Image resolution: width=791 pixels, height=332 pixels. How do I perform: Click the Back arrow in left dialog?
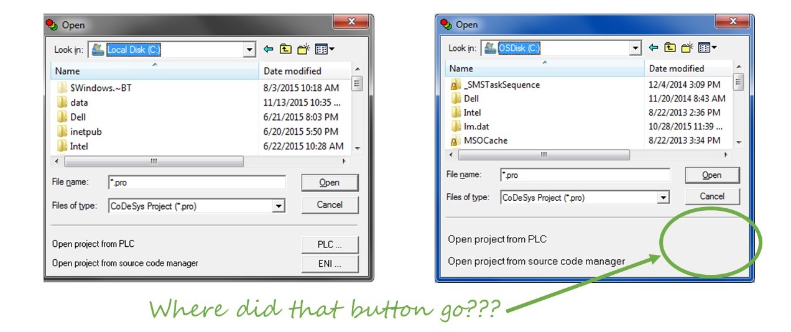pos(269,49)
